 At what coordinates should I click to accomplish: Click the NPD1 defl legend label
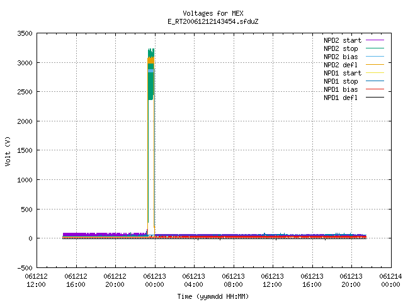341,98
